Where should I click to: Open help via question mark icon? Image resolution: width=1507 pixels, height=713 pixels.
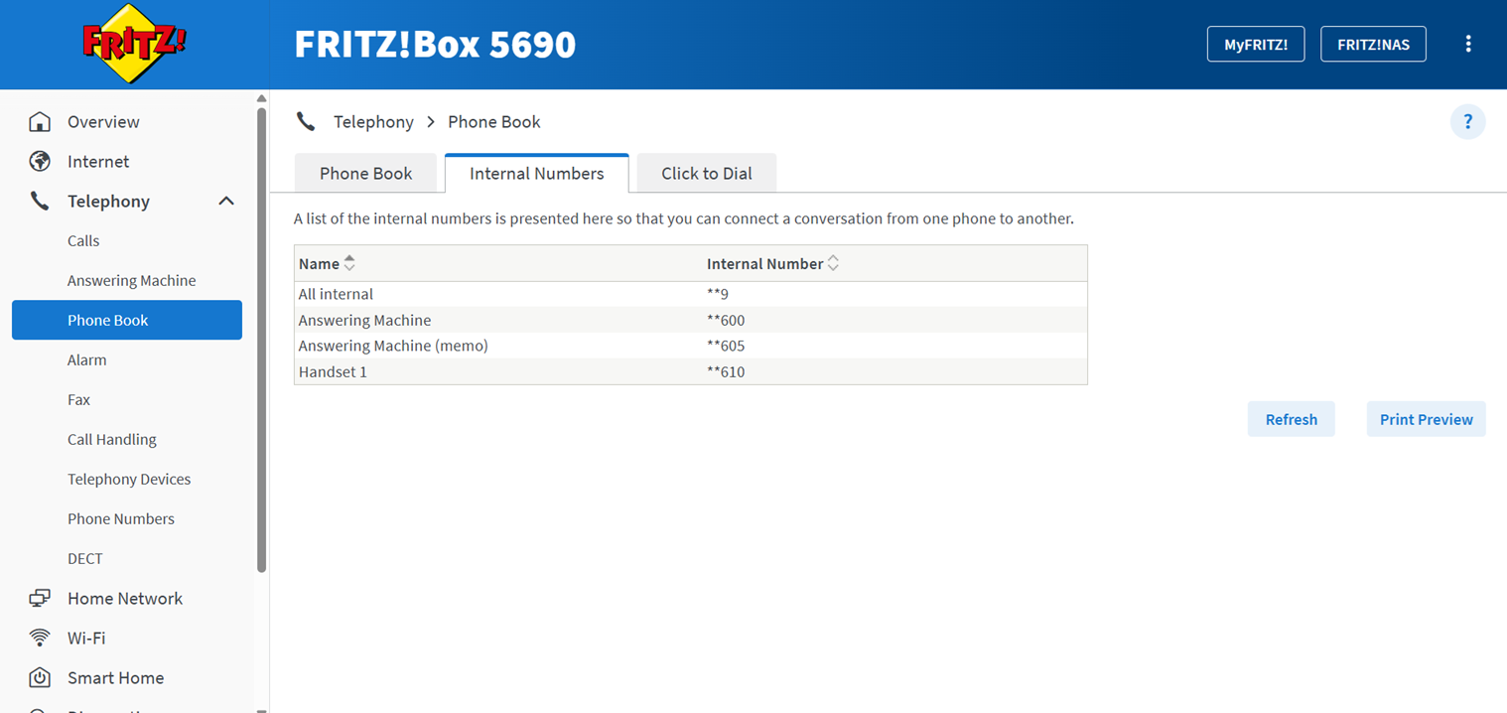[x=1467, y=122]
